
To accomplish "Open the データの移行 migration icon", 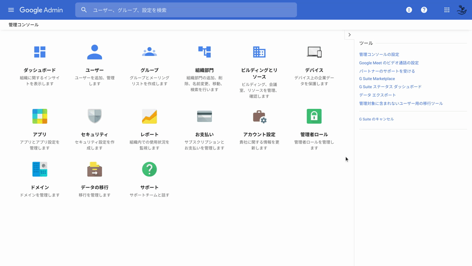I will pyautogui.click(x=94, y=169).
